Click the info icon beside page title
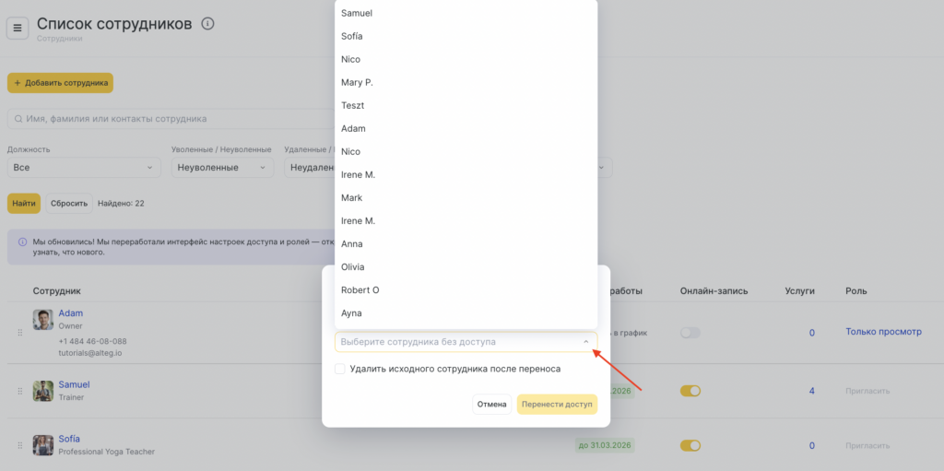This screenshot has width=944, height=471. tap(207, 24)
